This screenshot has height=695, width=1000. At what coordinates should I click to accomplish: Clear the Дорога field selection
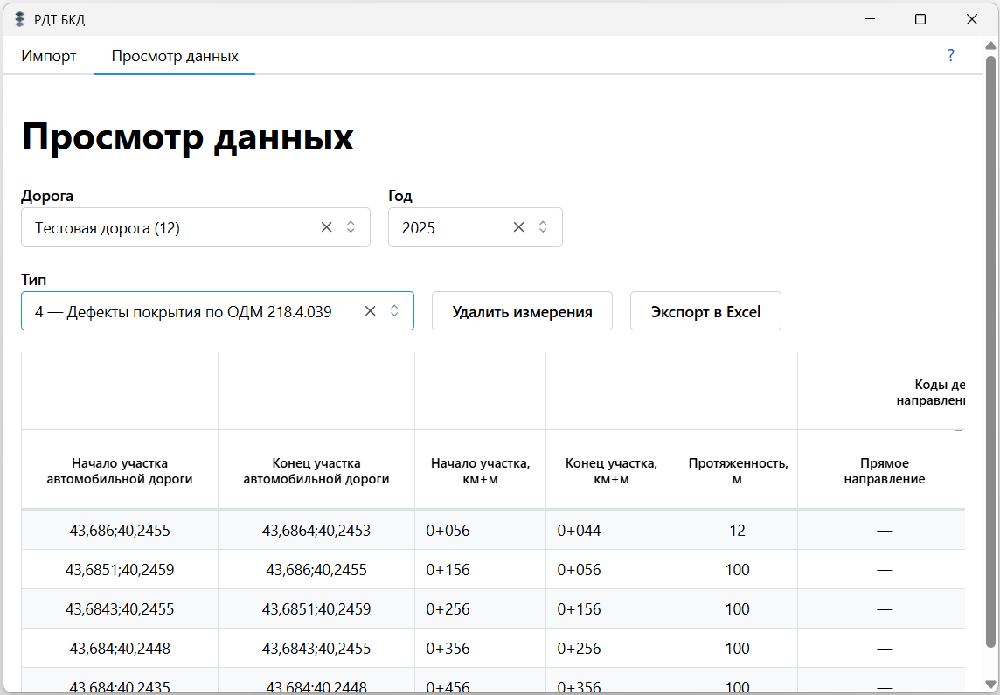327,227
